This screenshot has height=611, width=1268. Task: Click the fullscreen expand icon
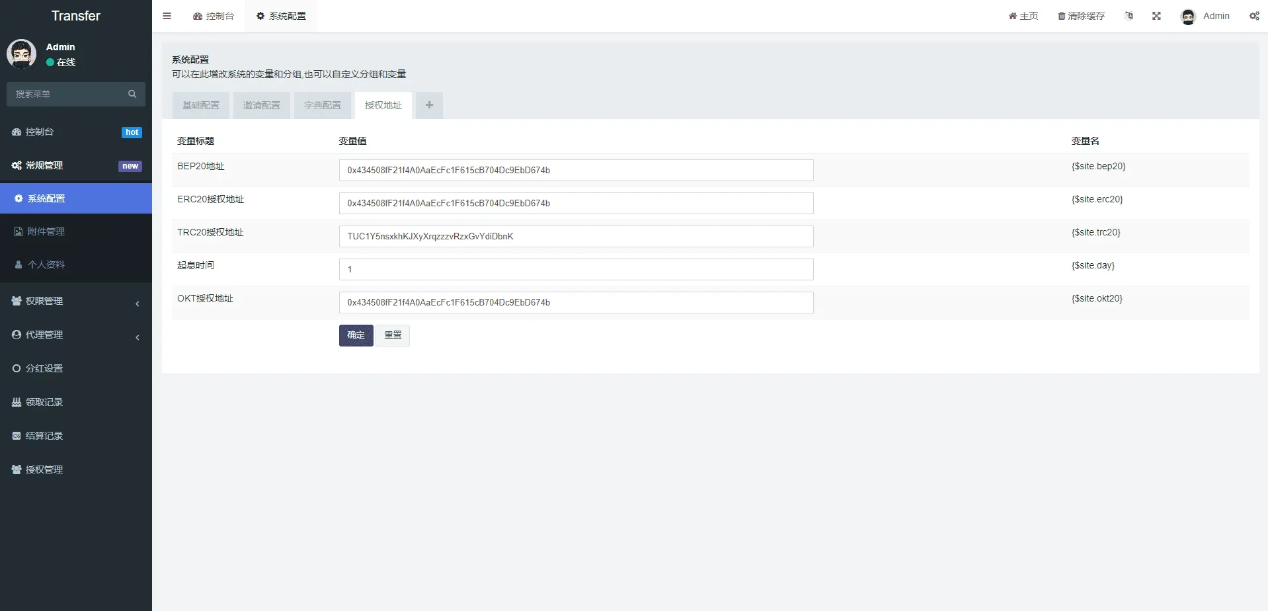tap(1156, 16)
